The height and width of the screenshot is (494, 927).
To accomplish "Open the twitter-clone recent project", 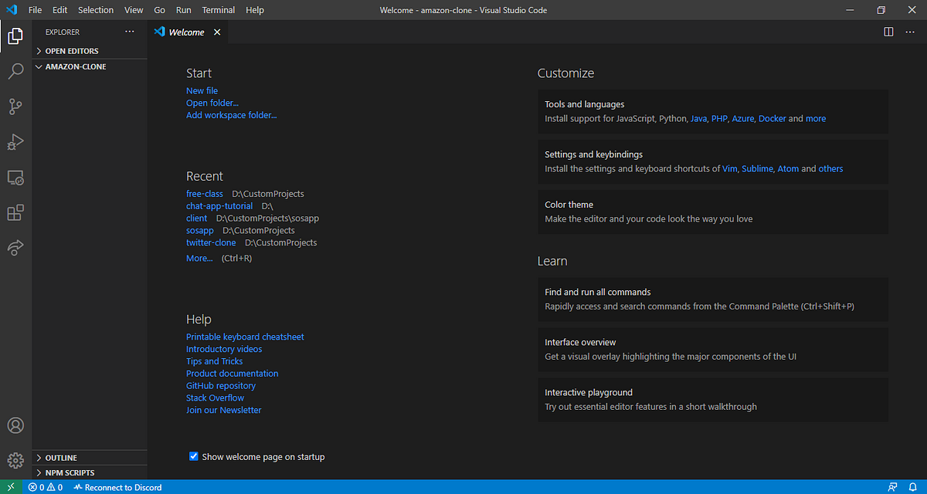I will 211,242.
